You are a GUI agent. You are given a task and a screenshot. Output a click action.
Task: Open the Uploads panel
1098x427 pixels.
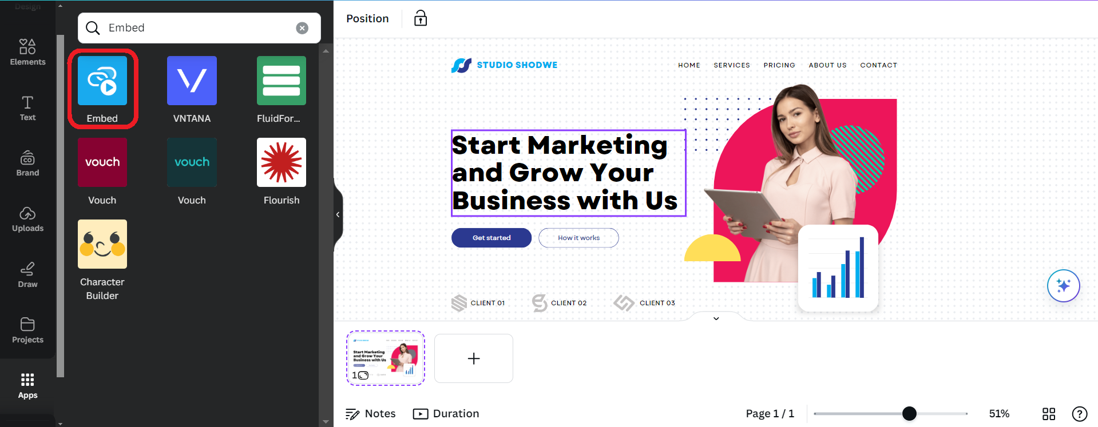[27, 218]
